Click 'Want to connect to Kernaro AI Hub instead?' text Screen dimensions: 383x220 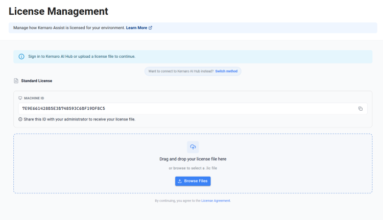click(181, 71)
